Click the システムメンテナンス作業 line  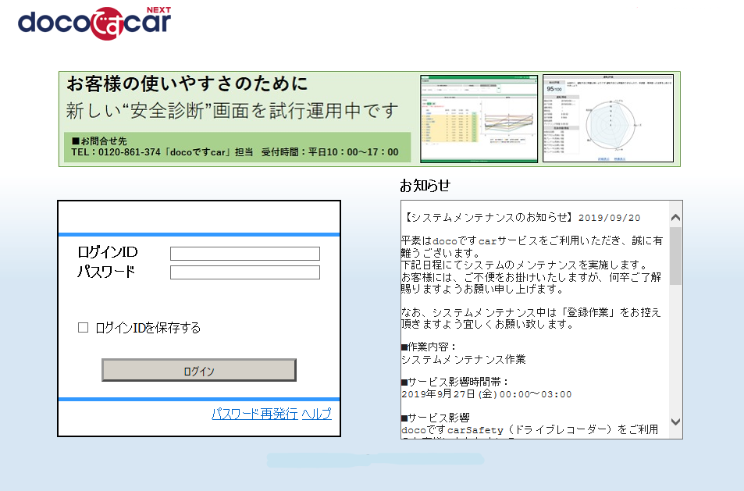464,359
